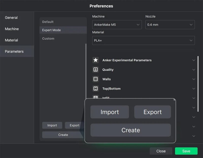The width and height of the screenshot is (203, 158).
Task: Click the Quality section label
Action: tap(108, 70)
